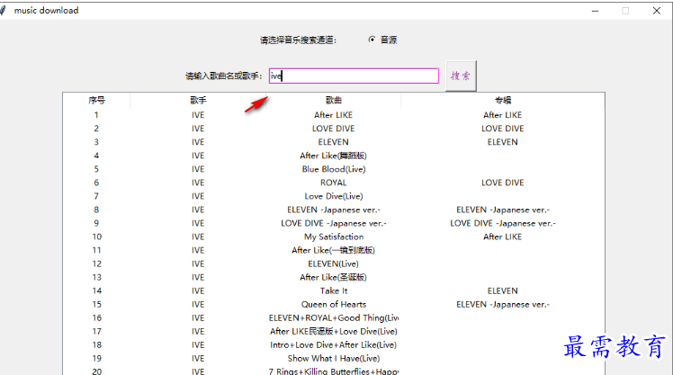Click the feather app icon in title bar

(x=3, y=10)
